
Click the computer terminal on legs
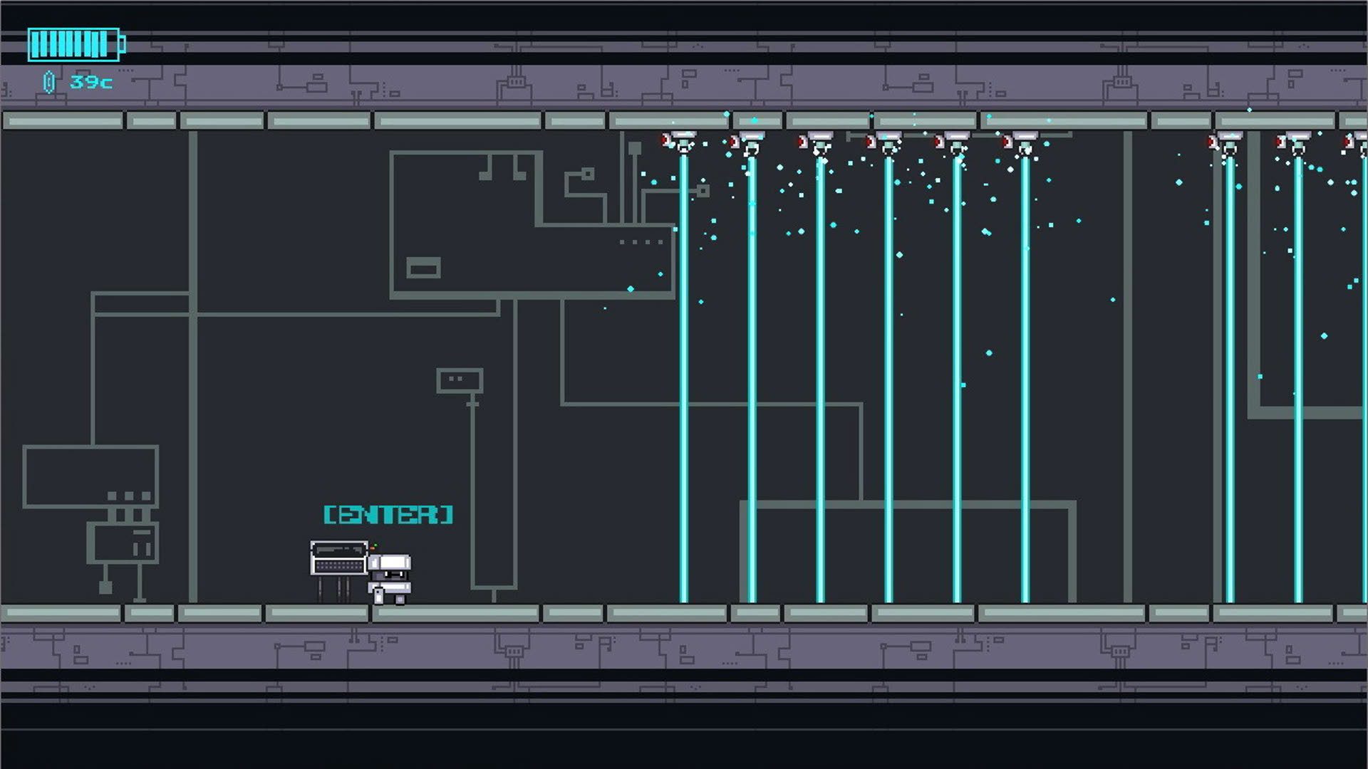pos(338,571)
